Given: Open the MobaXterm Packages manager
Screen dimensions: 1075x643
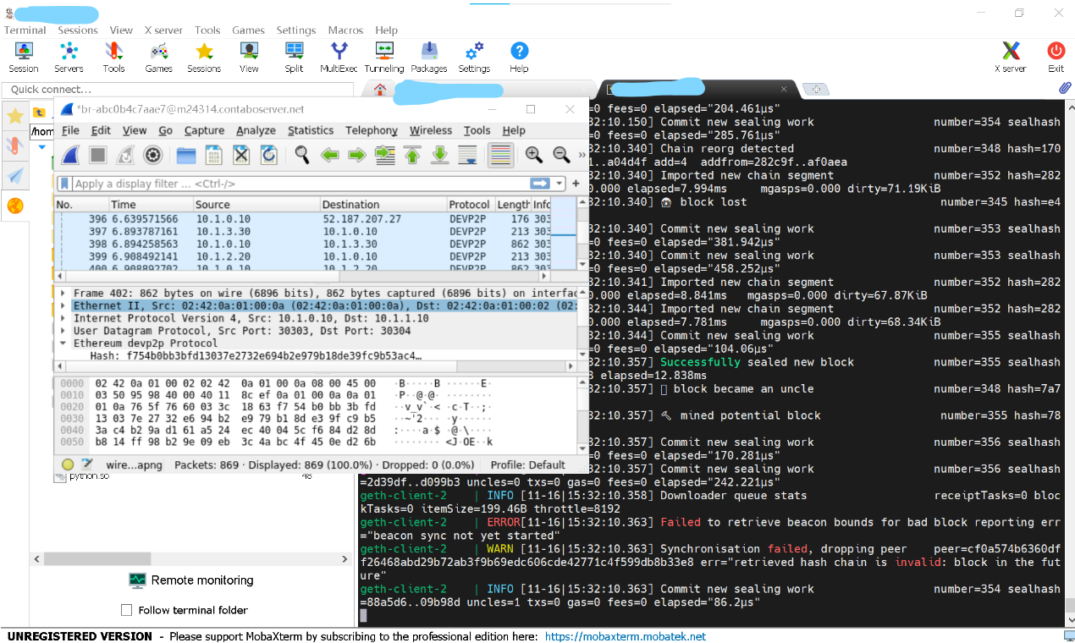Looking at the screenshot, I should tap(428, 57).
